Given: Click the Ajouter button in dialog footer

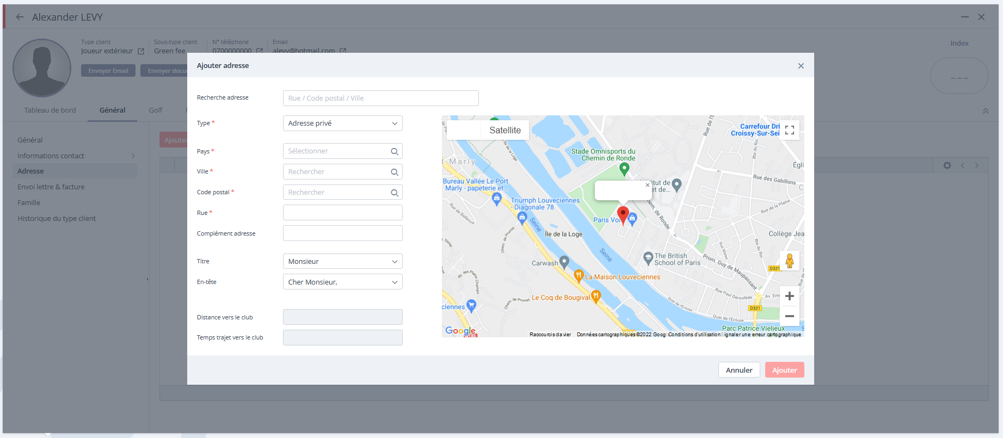Looking at the screenshot, I should tap(784, 370).
